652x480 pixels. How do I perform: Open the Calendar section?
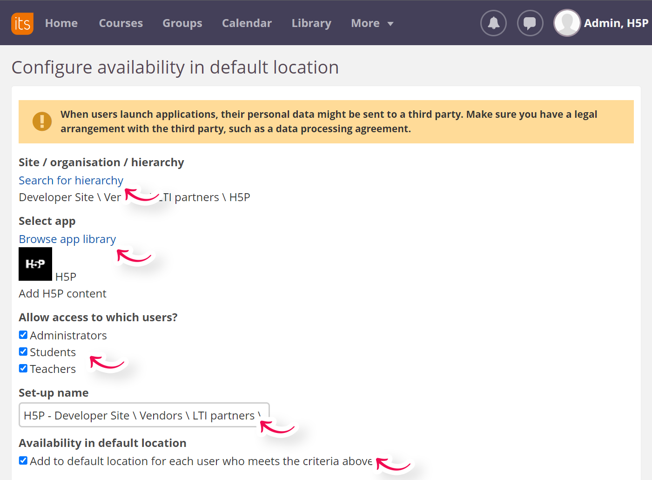(247, 23)
